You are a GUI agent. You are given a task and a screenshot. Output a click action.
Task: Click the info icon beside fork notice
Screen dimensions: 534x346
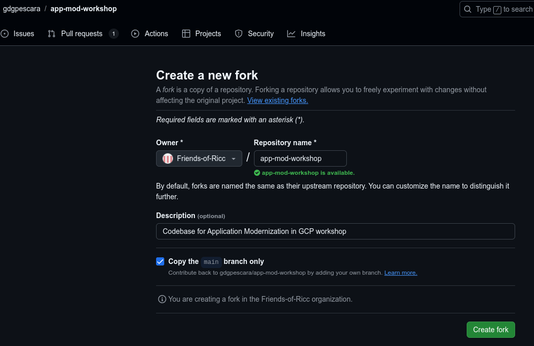pos(162,299)
